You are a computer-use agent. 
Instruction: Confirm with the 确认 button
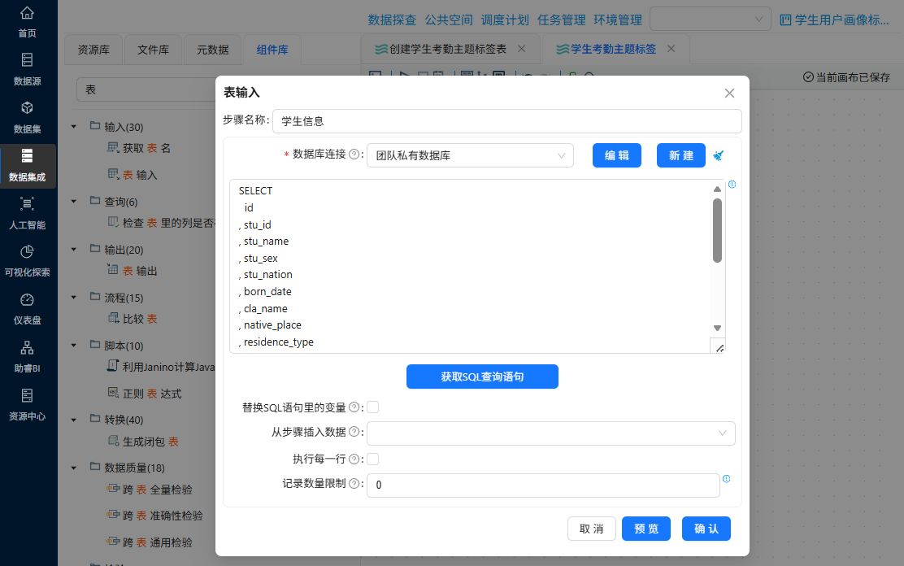coord(706,529)
